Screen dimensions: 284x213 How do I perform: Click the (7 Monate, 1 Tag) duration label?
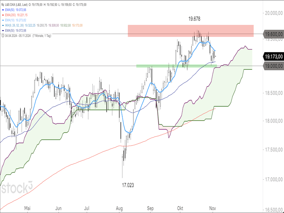tap(42, 36)
